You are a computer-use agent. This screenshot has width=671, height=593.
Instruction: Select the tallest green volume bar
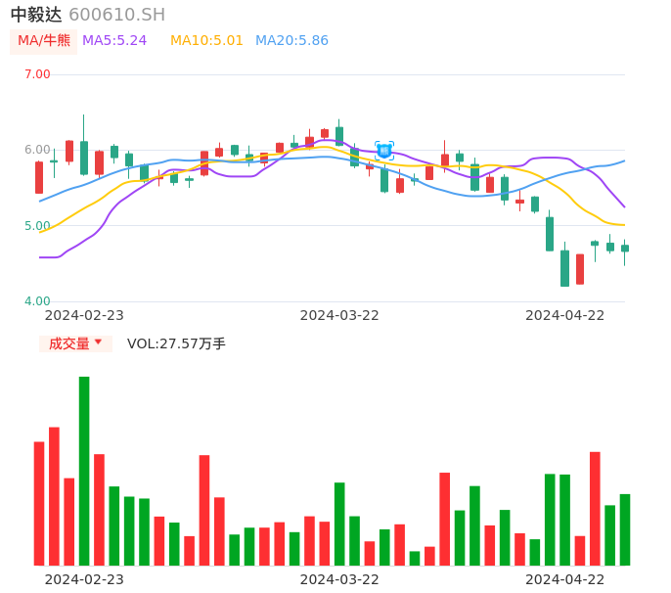click(x=84, y=470)
